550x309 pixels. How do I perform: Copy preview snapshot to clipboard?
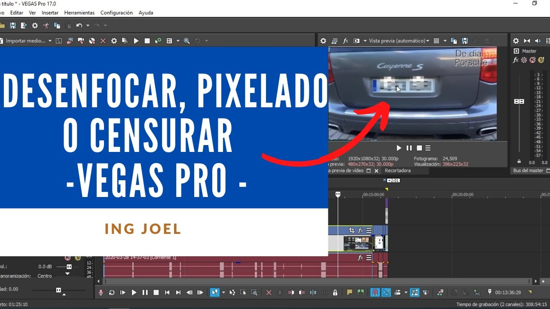point(454,41)
